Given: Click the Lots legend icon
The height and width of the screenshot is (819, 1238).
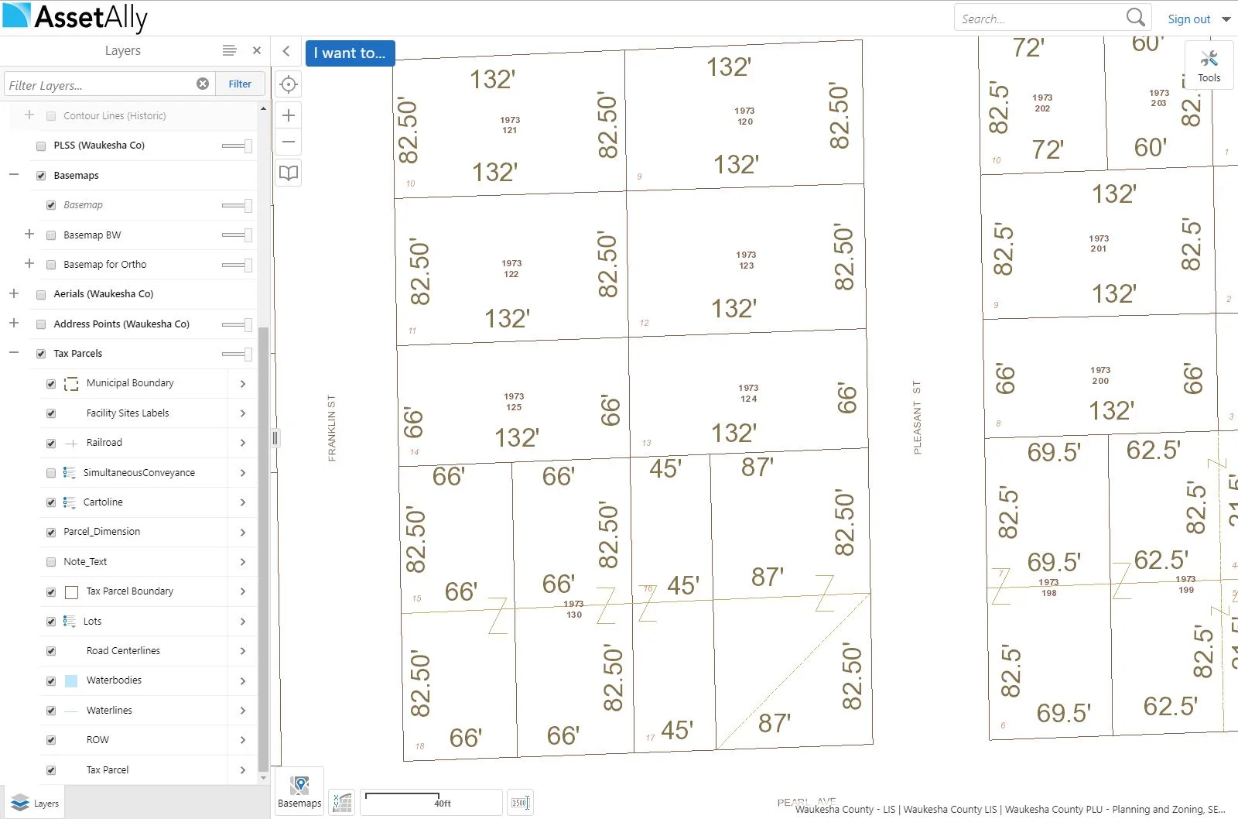Looking at the screenshot, I should 69,622.
